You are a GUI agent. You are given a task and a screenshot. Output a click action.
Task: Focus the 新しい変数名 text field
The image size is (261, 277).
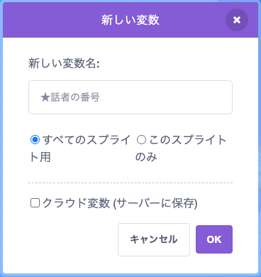point(130,97)
